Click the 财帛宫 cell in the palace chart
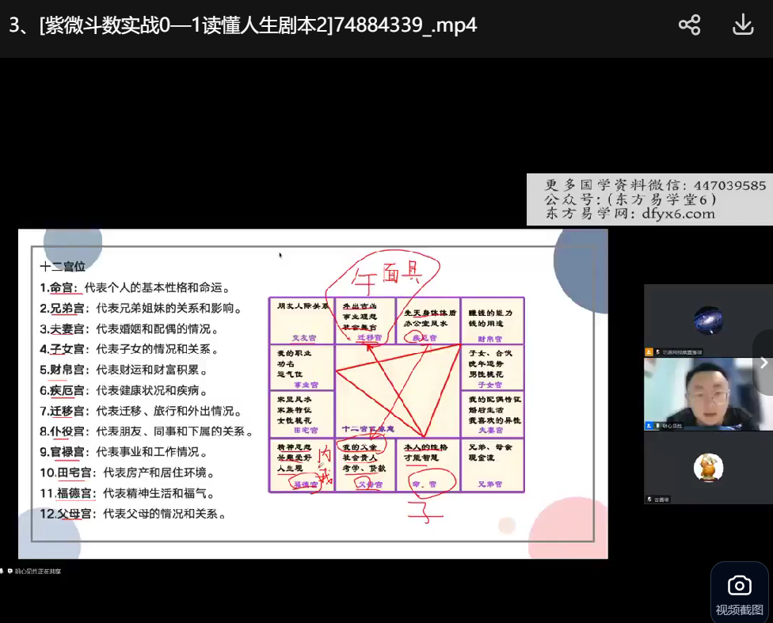 [x=492, y=321]
